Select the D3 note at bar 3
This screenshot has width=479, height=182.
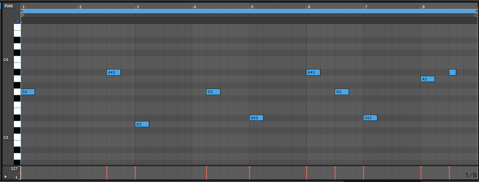(142, 124)
